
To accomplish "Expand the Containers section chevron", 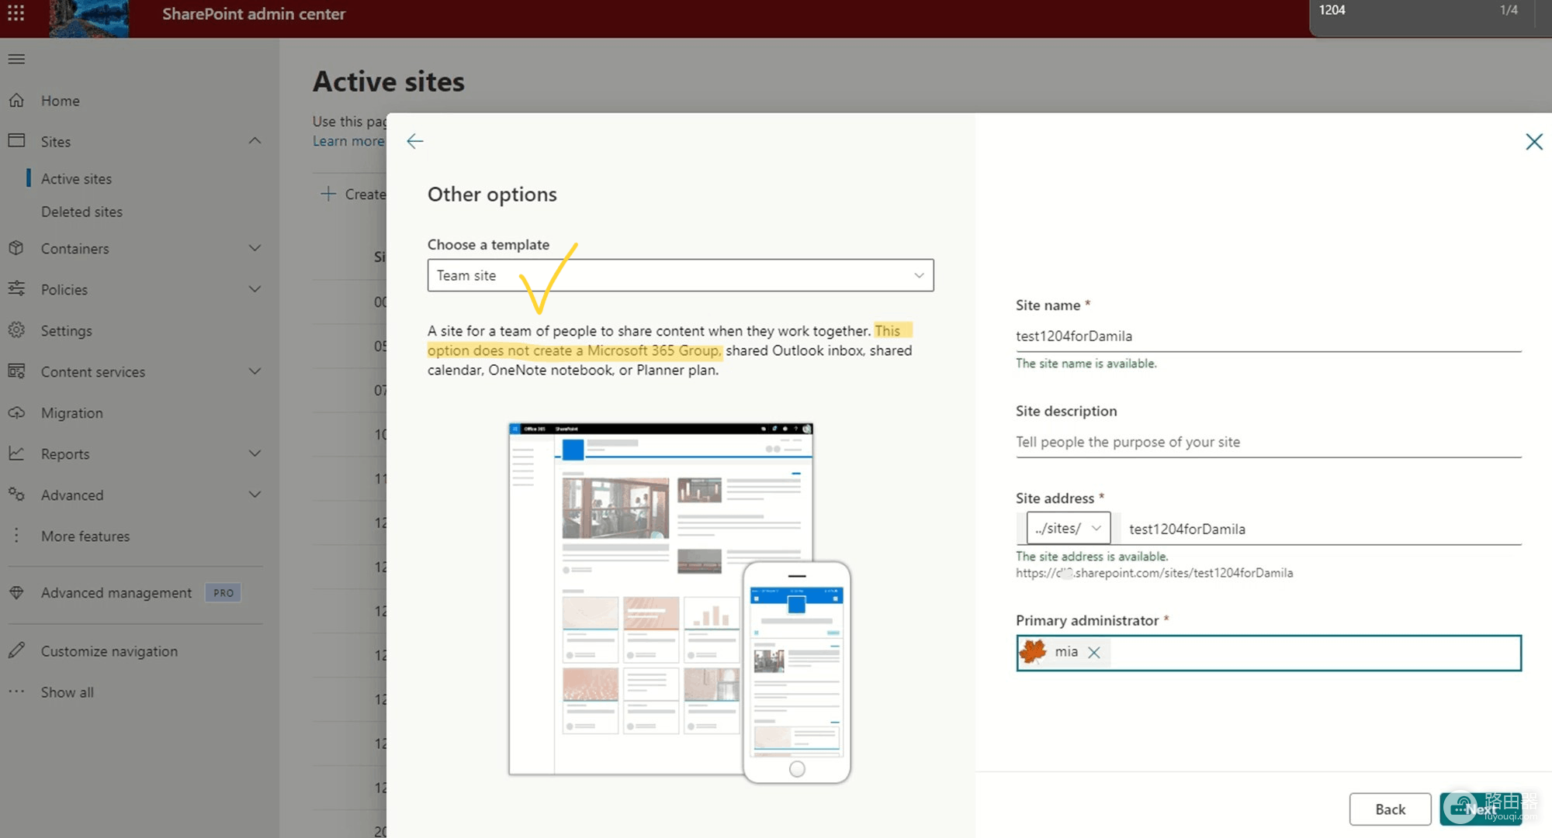I will [x=255, y=248].
